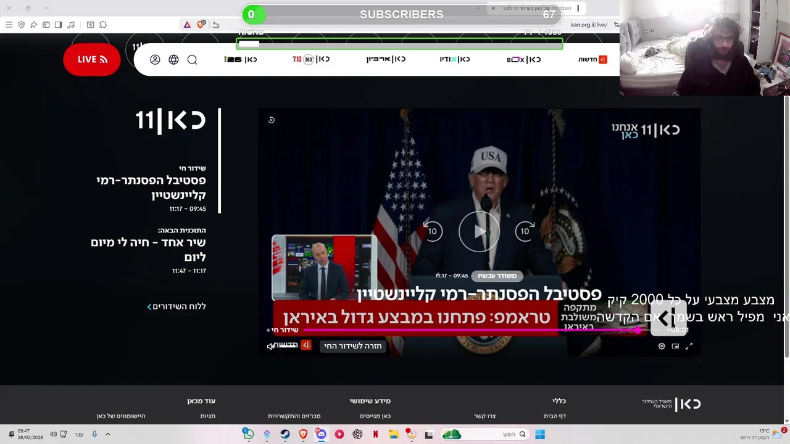Open video player settings gear
This screenshot has width=790, height=444.
pos(662,347)
